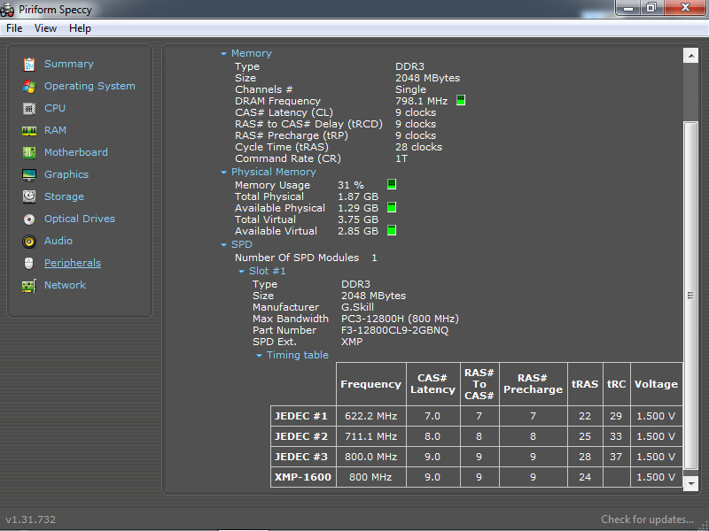Screen dimensions: 709x531
Task: Click the scrollbar up arrow
Action: point(690,56)
